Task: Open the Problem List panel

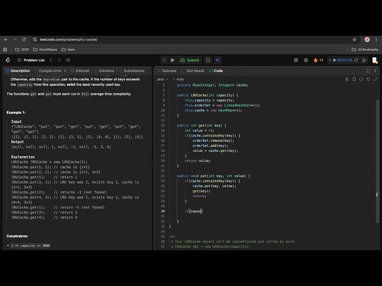Action: click(31, 60)
